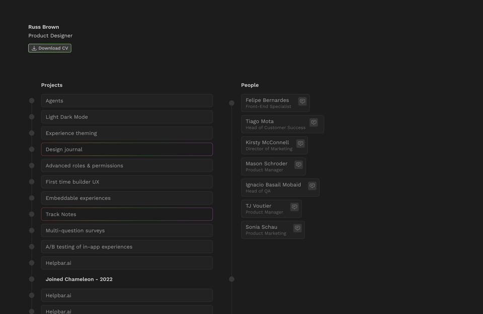The height and width of the screenshot is (314, 483).
Task: Click chat icon next to Felipe Bernardes
Action: pos(302,101)
